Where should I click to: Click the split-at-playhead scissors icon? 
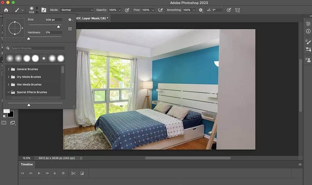coord(73,173)
